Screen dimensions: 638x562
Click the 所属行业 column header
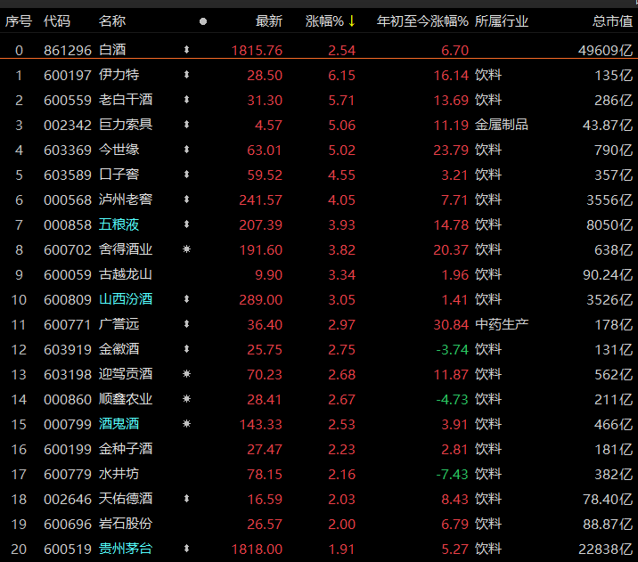pyautogui.click(x=502, y=21)
